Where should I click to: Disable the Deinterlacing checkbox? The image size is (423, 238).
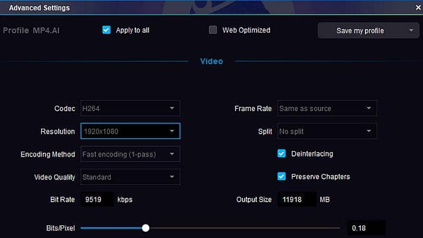[x=282, y=153]
